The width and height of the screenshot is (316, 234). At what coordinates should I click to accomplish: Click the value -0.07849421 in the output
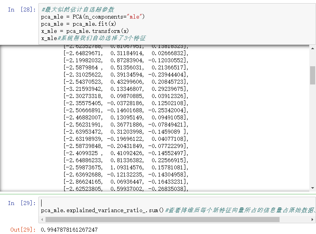coord(166,125)
